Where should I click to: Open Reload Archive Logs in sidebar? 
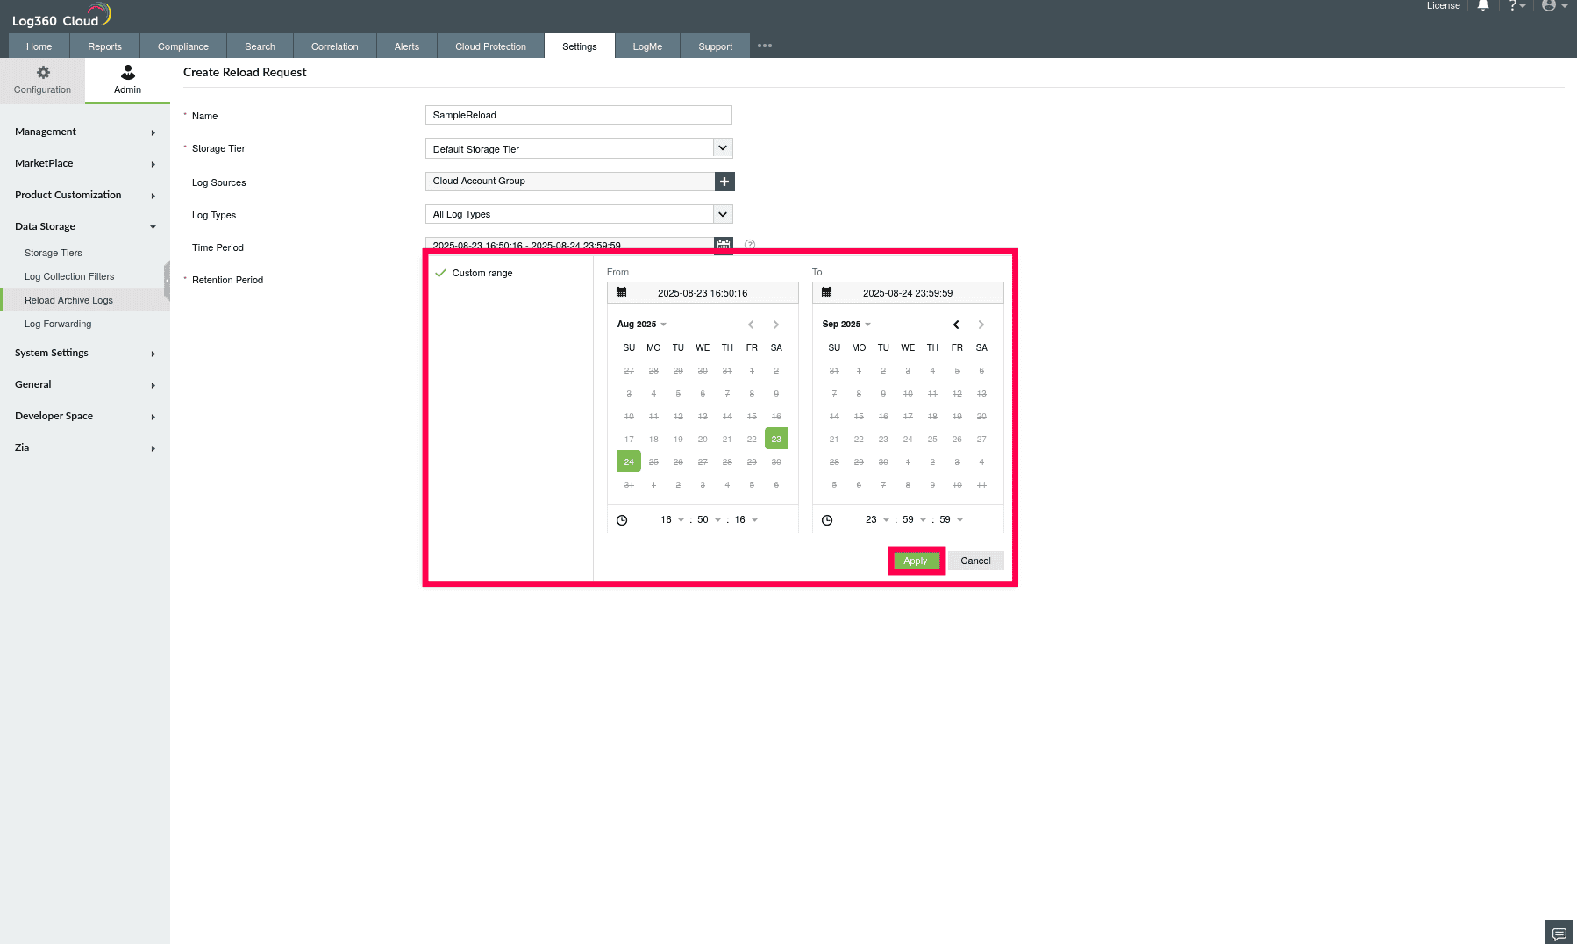click(68, 300)
